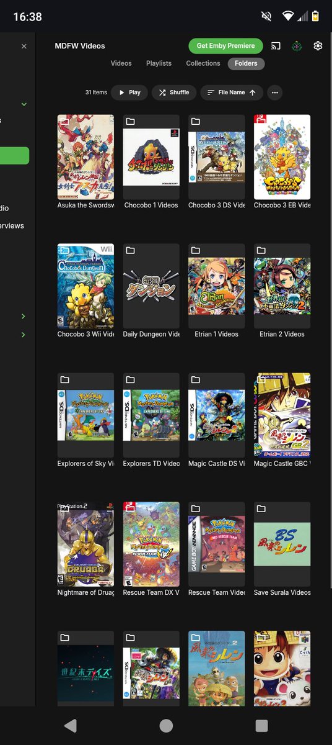Click the Shuffle button
Image resolution: width=332 pixels, height=745 pixels.
pyautogui.click(x=174, y=93)
